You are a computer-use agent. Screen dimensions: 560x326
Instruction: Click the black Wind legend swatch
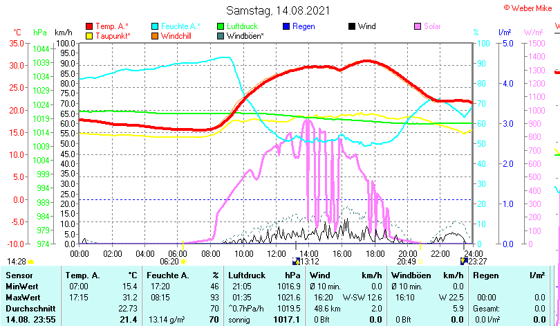tap(352, 26)
